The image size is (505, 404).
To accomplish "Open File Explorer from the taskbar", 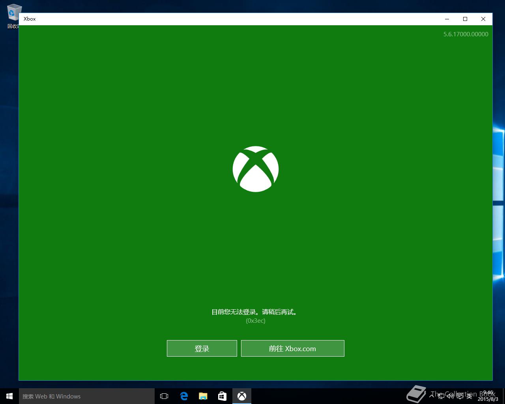I will tap(203, 396).
